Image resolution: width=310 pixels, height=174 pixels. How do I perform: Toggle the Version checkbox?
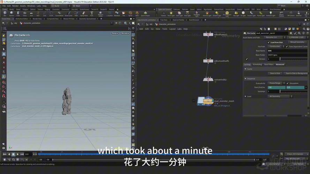coord(247,59)
